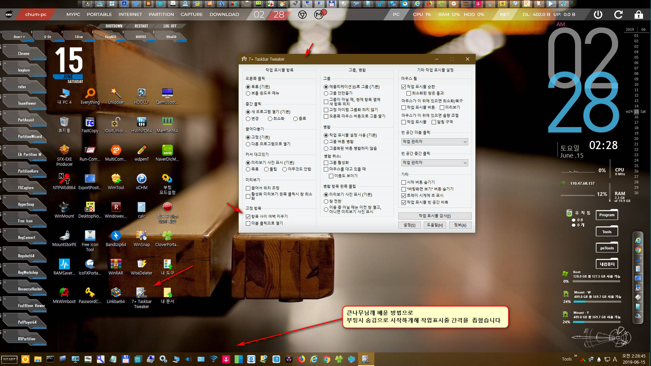Click the Program widget button
The image size is (651, 366).
click(607, 215)
